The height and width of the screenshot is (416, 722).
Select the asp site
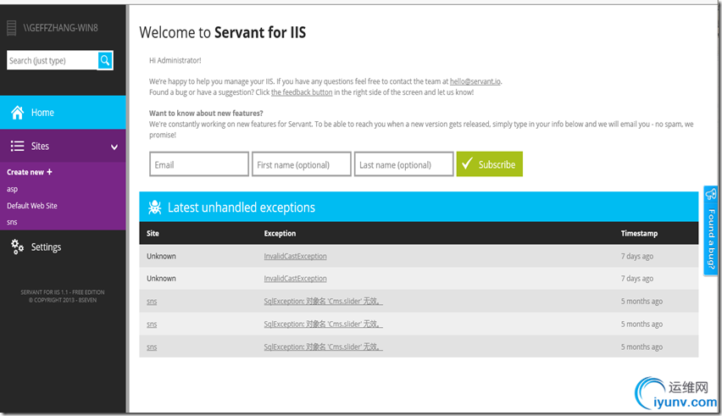12,189
